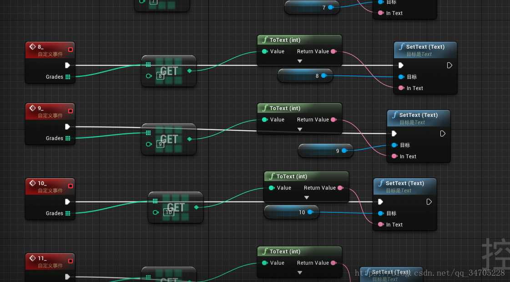Click the Return Value pin of ToText in the 8_ row
Screen dimensions: 510x282
point(333,51)
